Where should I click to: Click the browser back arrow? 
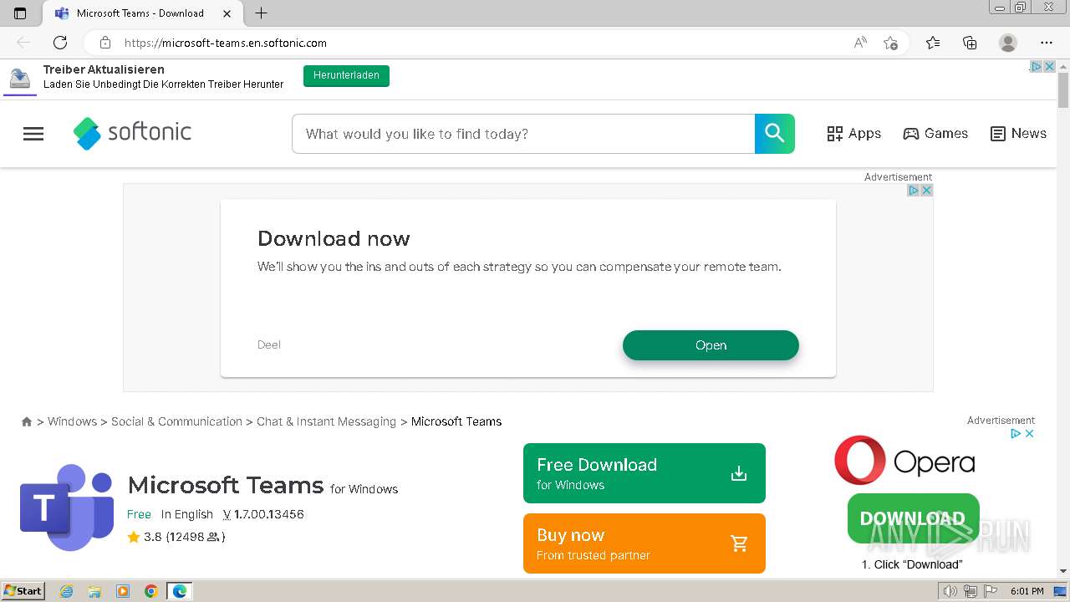pos(23,43)
